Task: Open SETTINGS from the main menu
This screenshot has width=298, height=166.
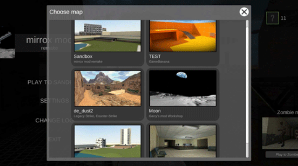Action: pyautogui.click(x=54, y=101)
